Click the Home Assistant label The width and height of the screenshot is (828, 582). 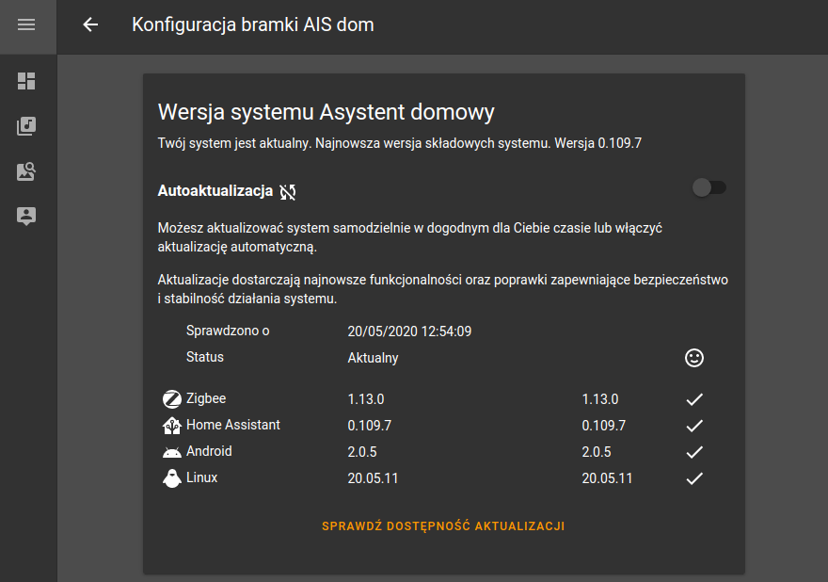[x=233, y=425]
